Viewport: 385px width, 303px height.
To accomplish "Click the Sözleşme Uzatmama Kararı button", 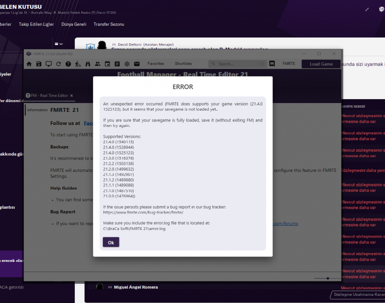I will 358,295.
